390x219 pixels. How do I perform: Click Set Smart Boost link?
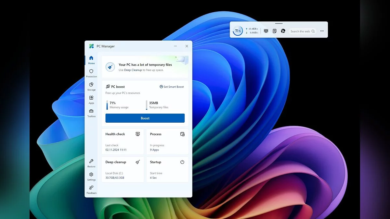[x=172, y=87]
